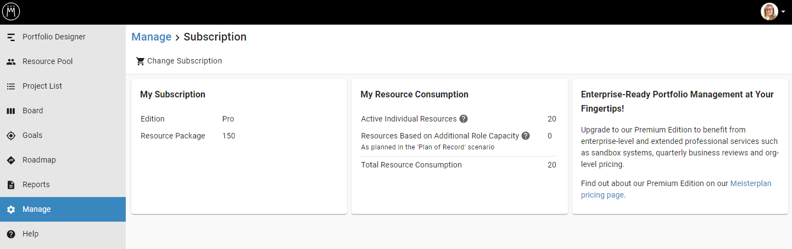The image size is (792, 249).
Task: Click the Reports document icon
Action: (11, 185)
